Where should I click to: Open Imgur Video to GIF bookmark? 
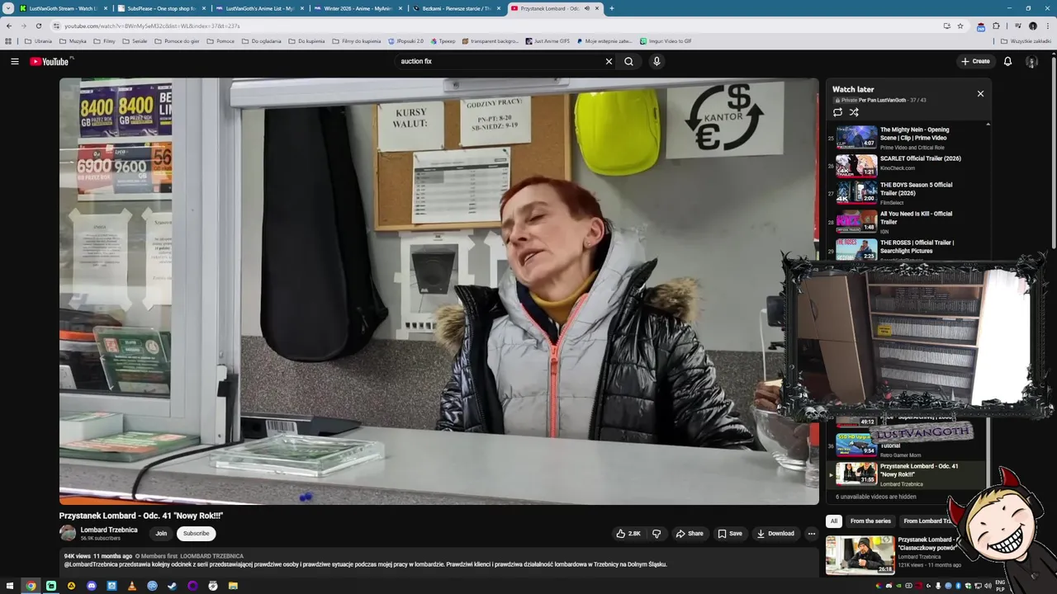(x=666, y=40)
